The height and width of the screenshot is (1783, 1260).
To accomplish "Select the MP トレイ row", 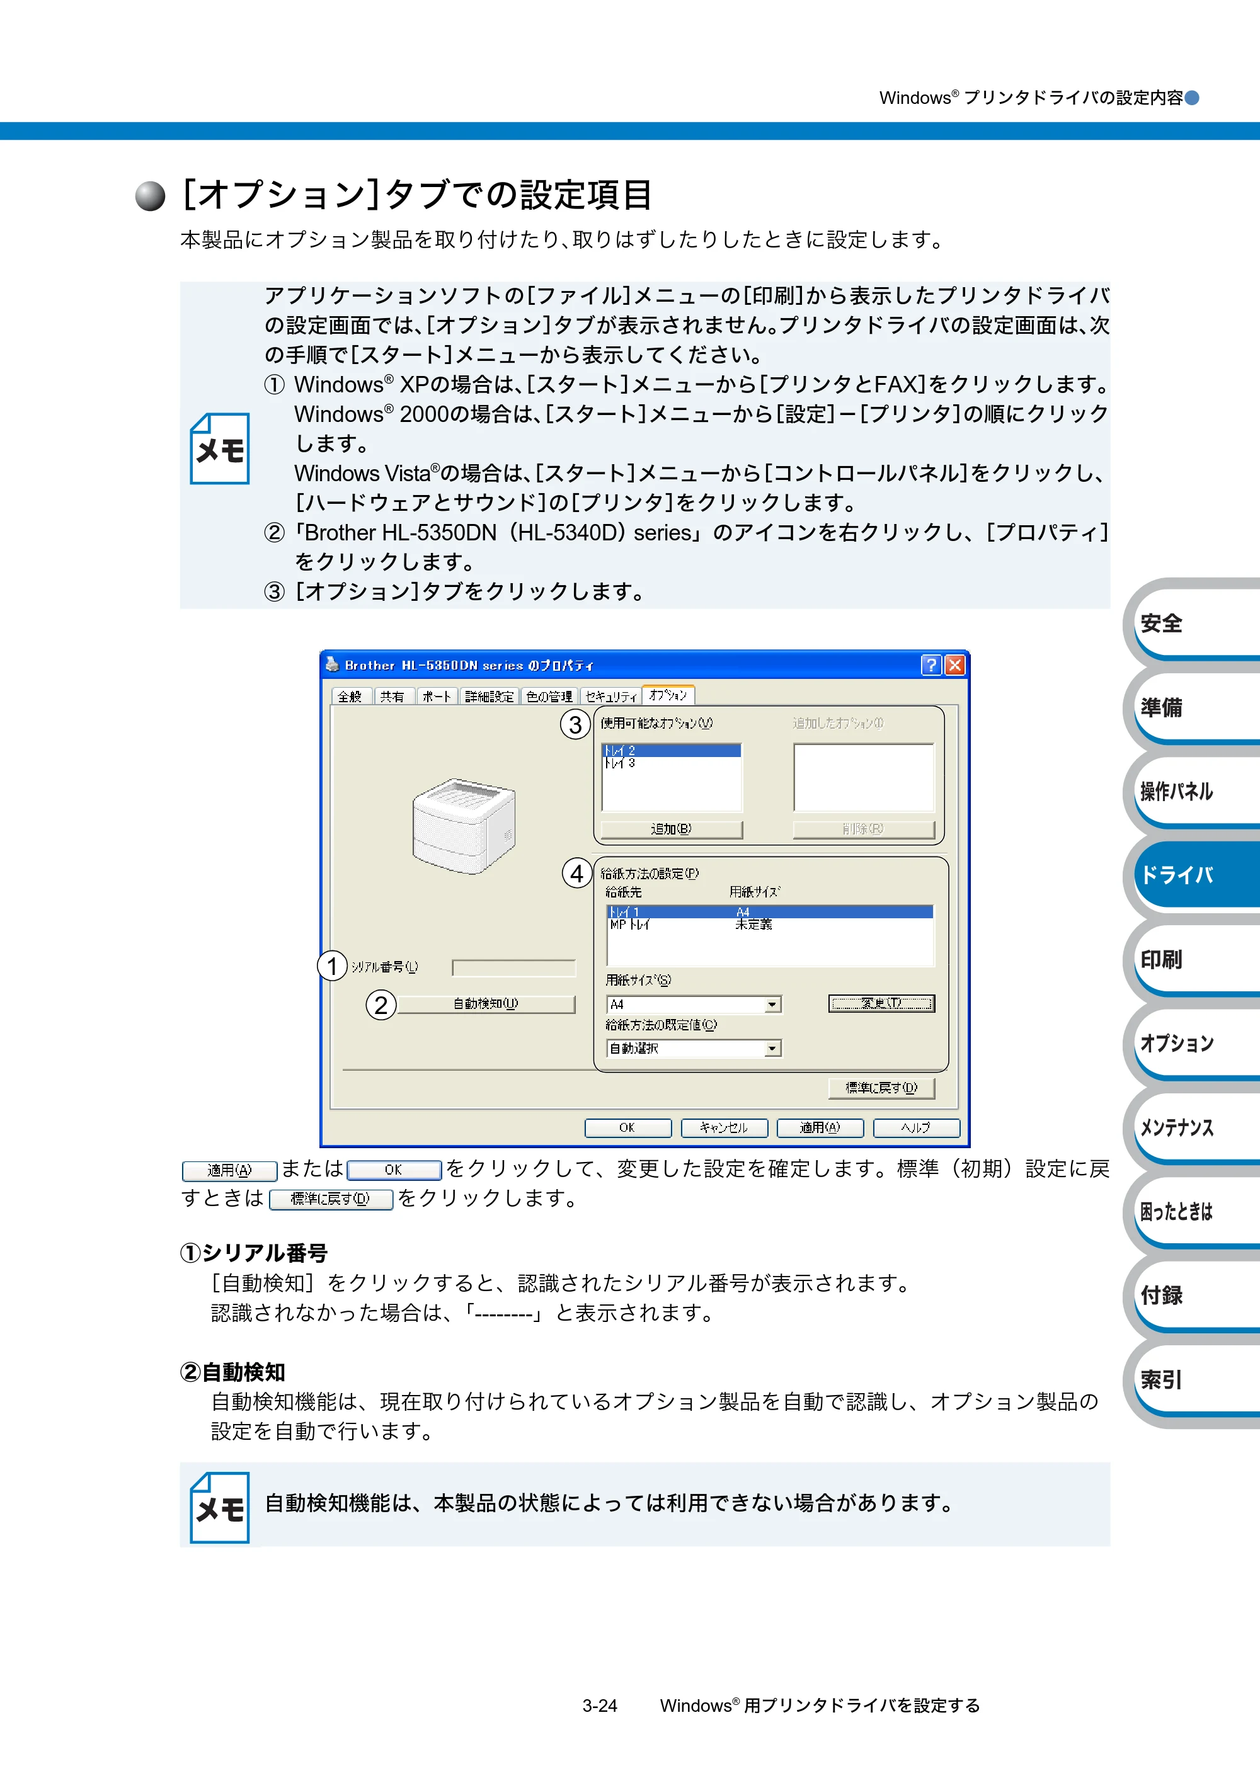I will point(770,924).
